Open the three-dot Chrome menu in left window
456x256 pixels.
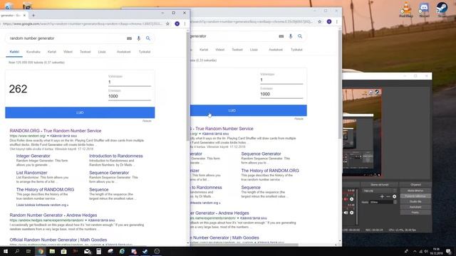point(185,23)
